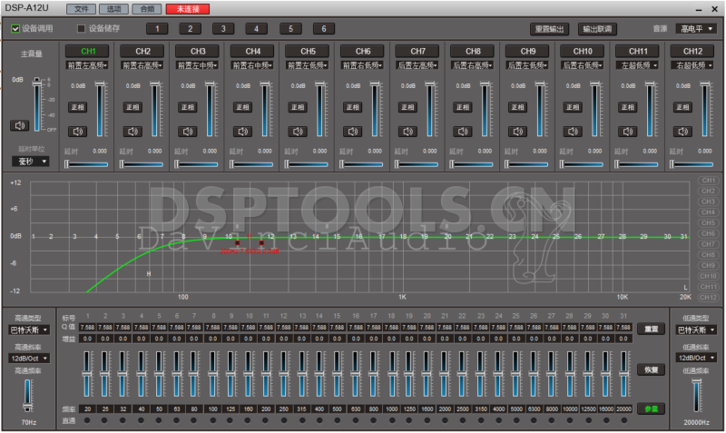
Task: Open high-pass type 巴特沃斯 dropdown
Action: (29, 330)
